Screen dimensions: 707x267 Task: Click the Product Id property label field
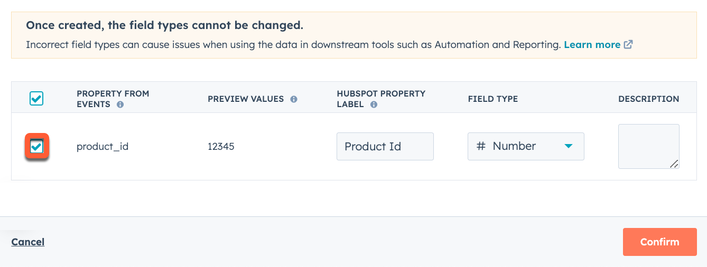tap(385, 146)
